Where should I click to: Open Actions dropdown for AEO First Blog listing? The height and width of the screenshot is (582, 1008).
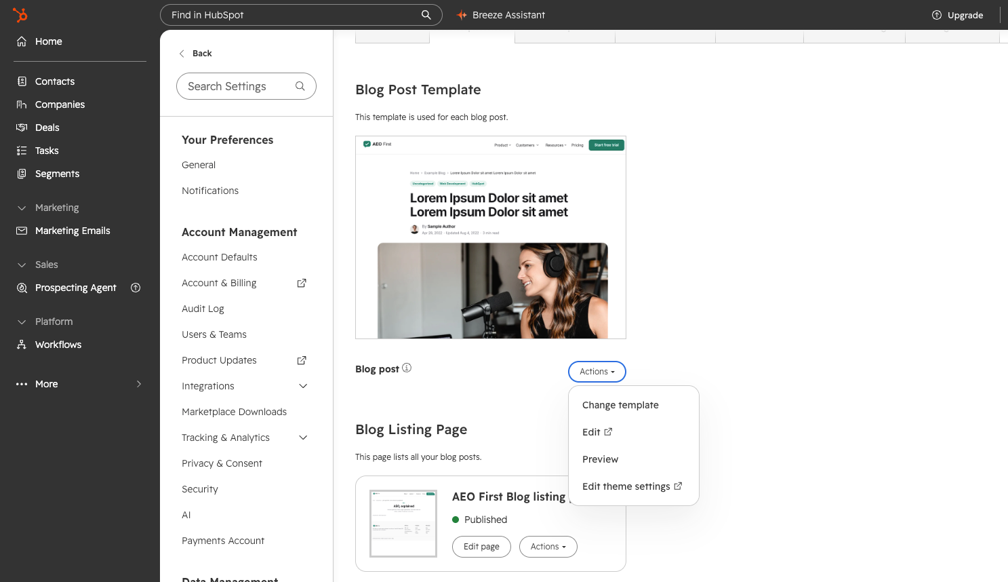pyautogui.click(x=548, y=547)
